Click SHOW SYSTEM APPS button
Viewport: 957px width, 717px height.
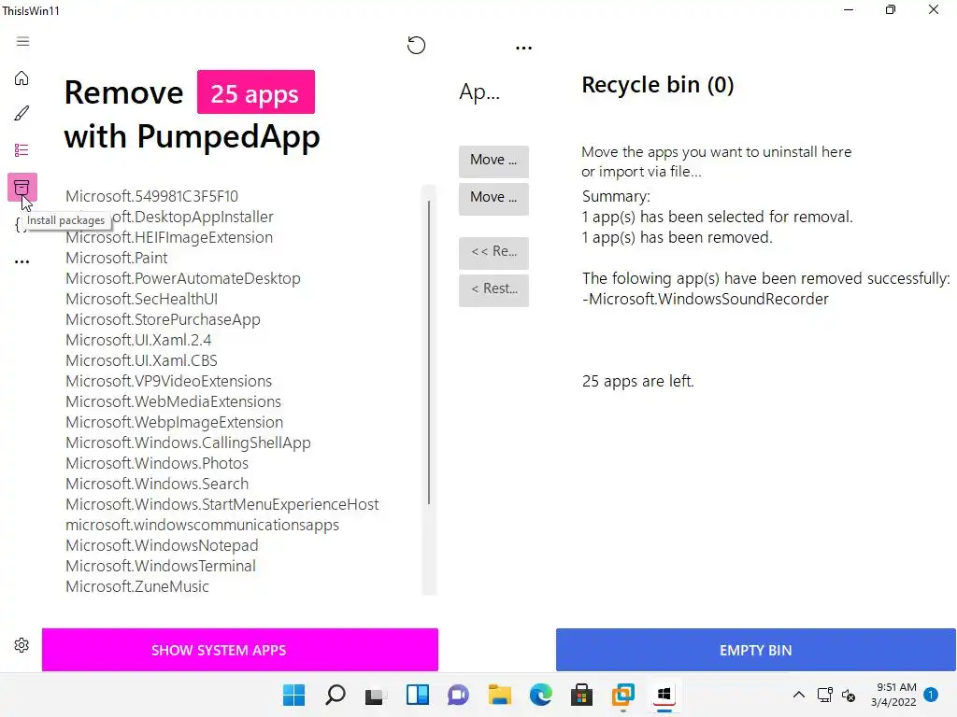[x=240, y=650]
